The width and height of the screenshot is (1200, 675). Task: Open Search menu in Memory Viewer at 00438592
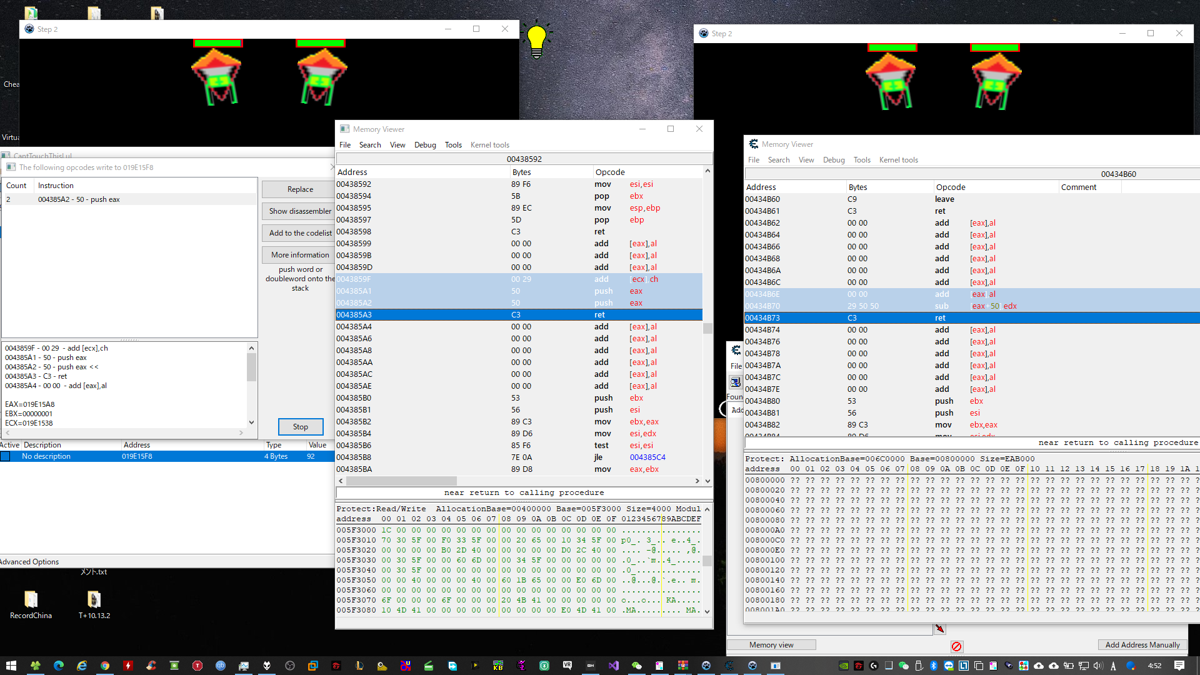(369, 145)
